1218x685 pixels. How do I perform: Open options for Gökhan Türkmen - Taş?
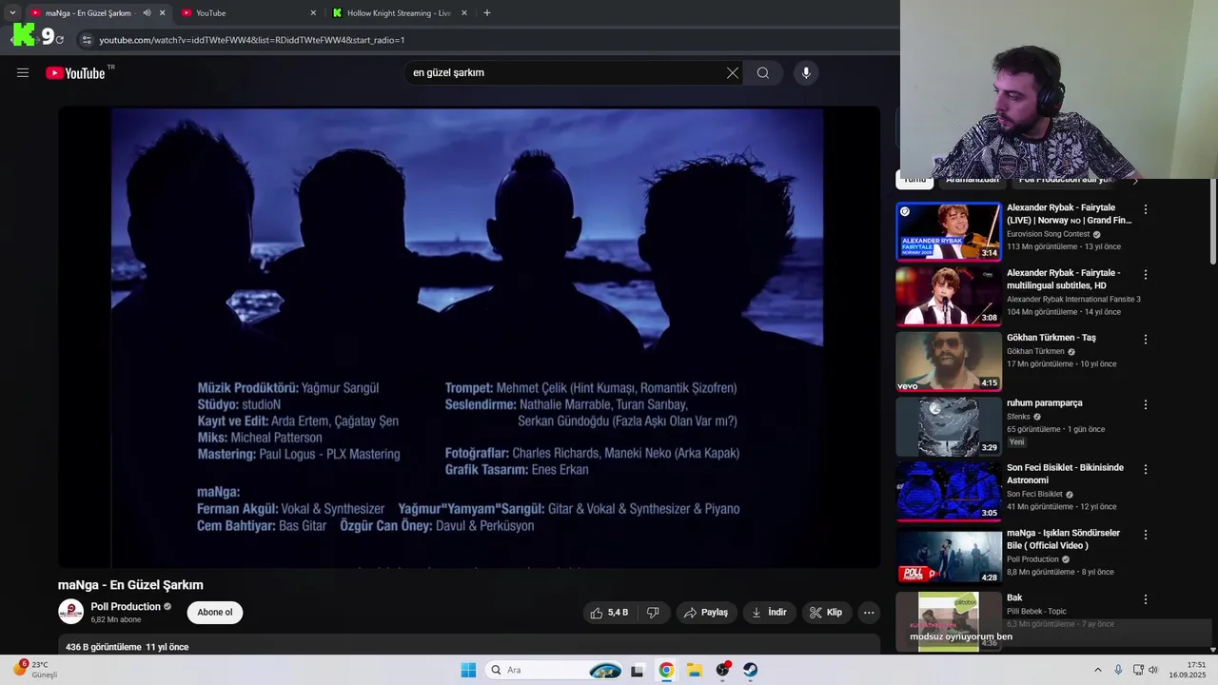click(1146, 339)
